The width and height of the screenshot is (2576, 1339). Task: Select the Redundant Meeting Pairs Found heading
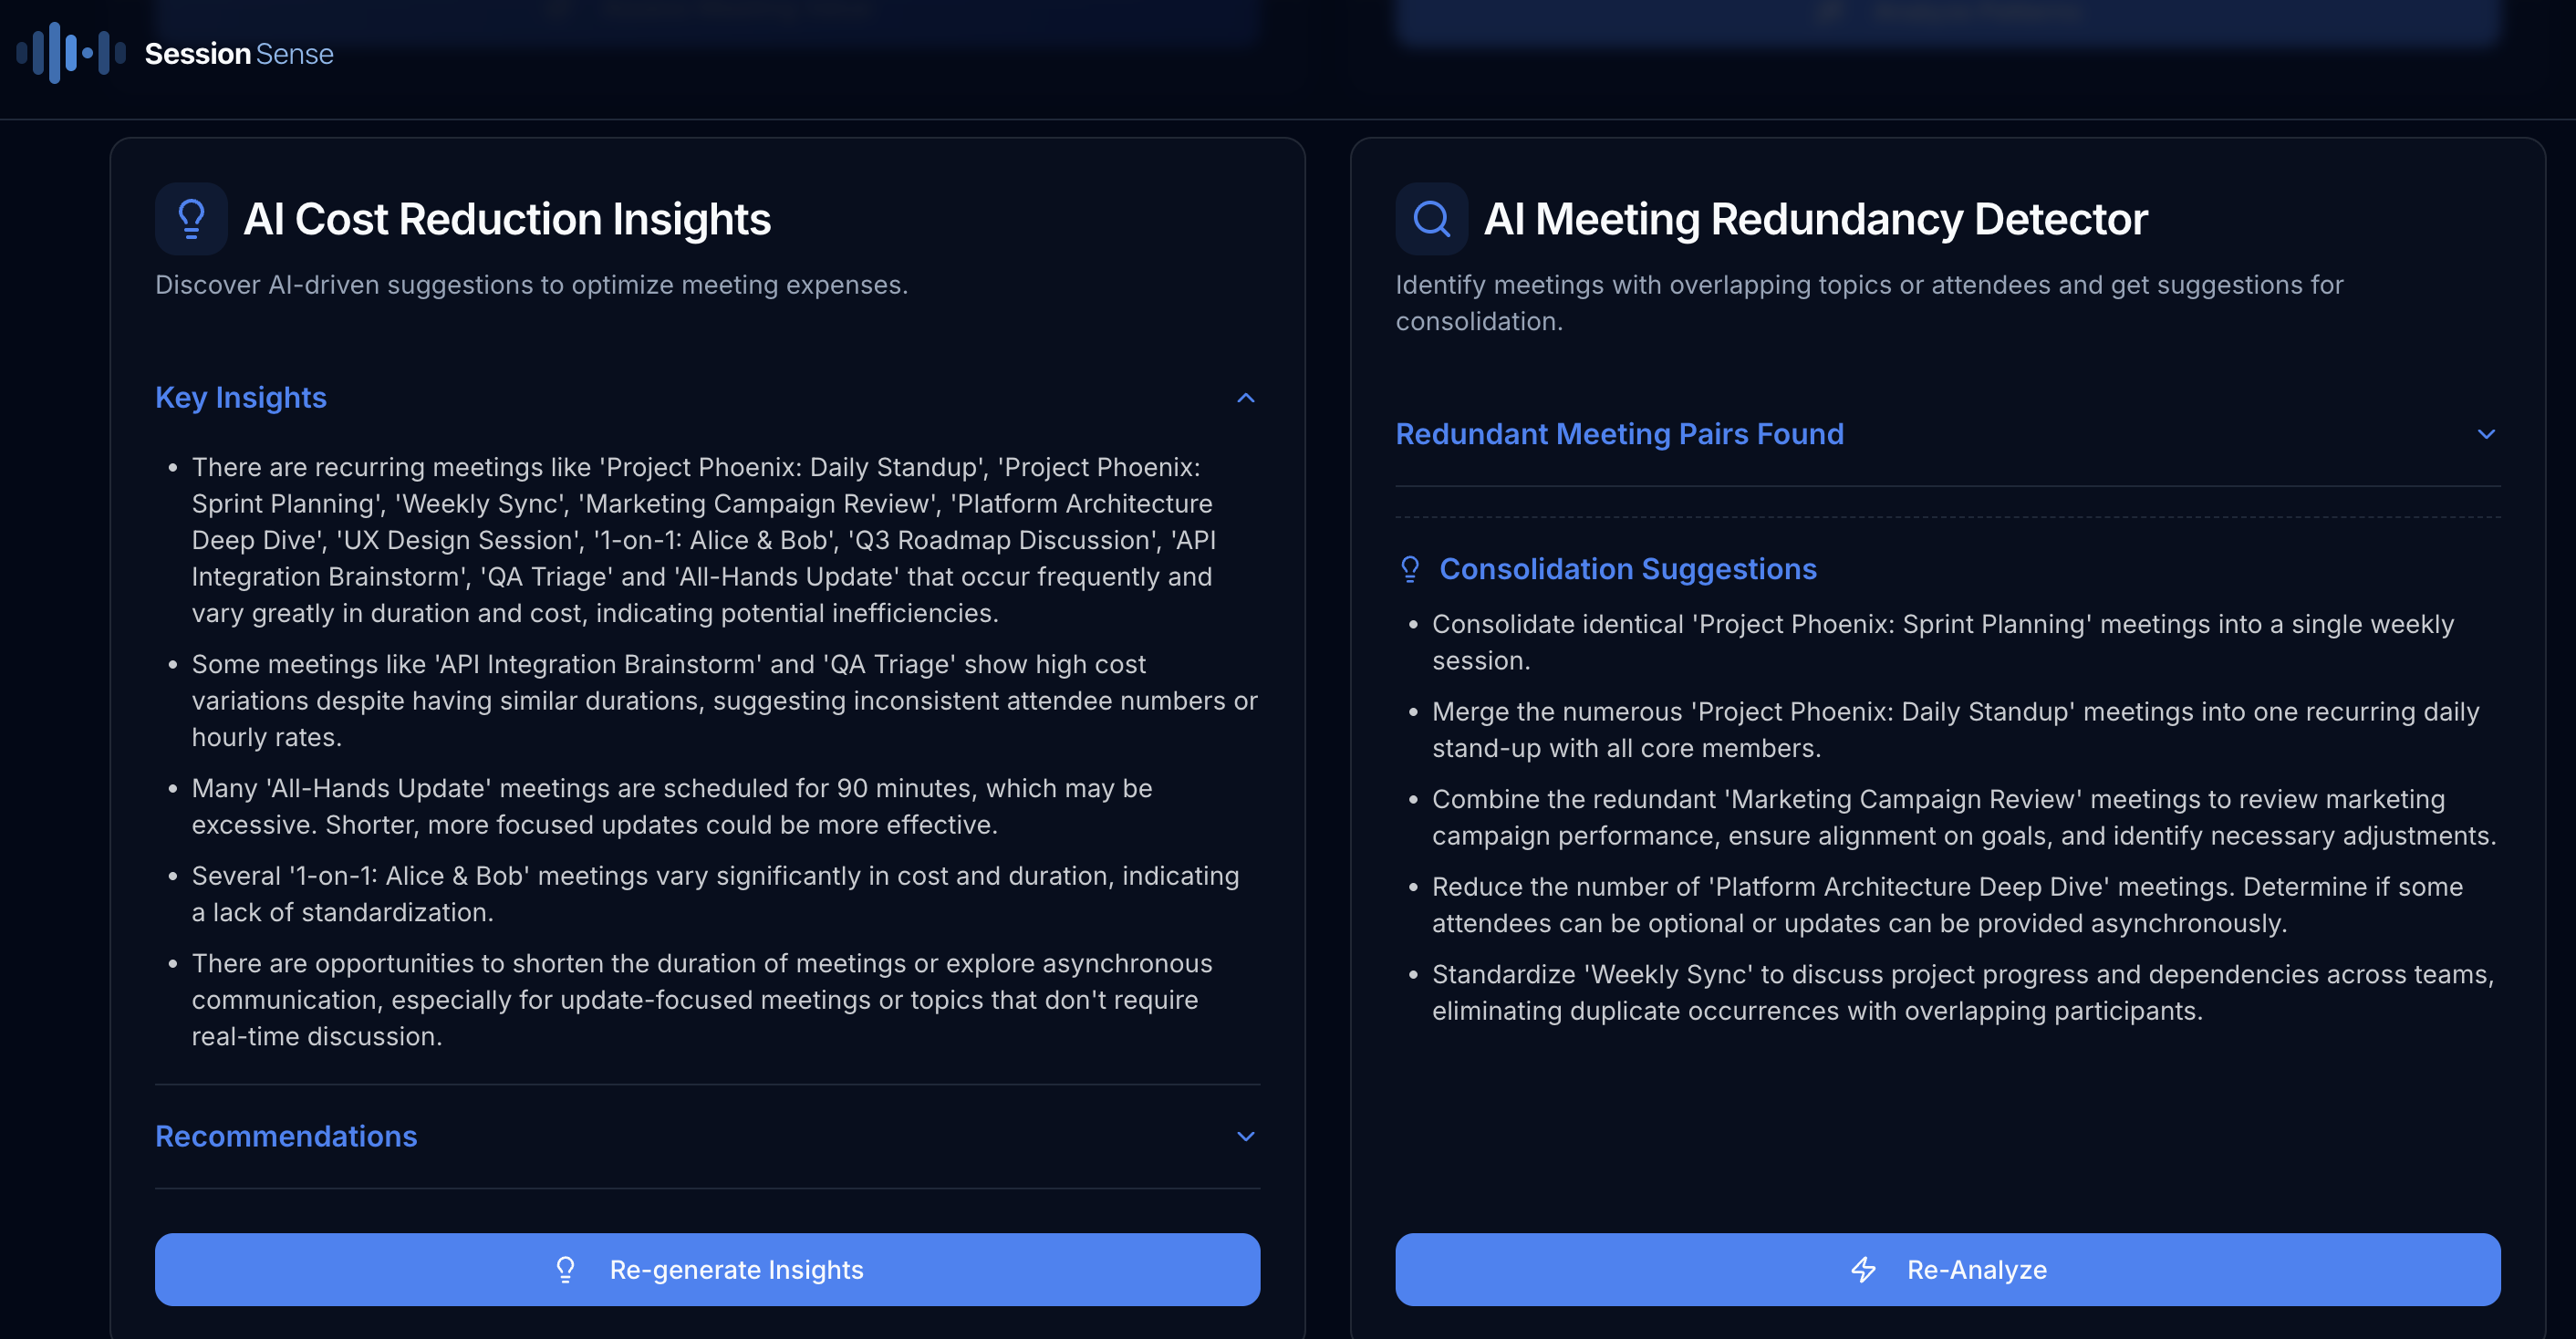tap(1619, 434)
